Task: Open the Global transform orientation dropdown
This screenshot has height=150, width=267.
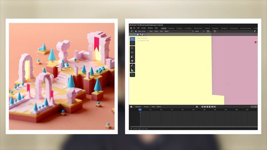Action: pyautogui.click(x=196, y=31)
